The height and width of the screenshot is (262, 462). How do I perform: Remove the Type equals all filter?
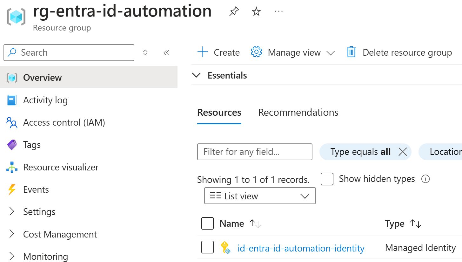click(403, 152)
